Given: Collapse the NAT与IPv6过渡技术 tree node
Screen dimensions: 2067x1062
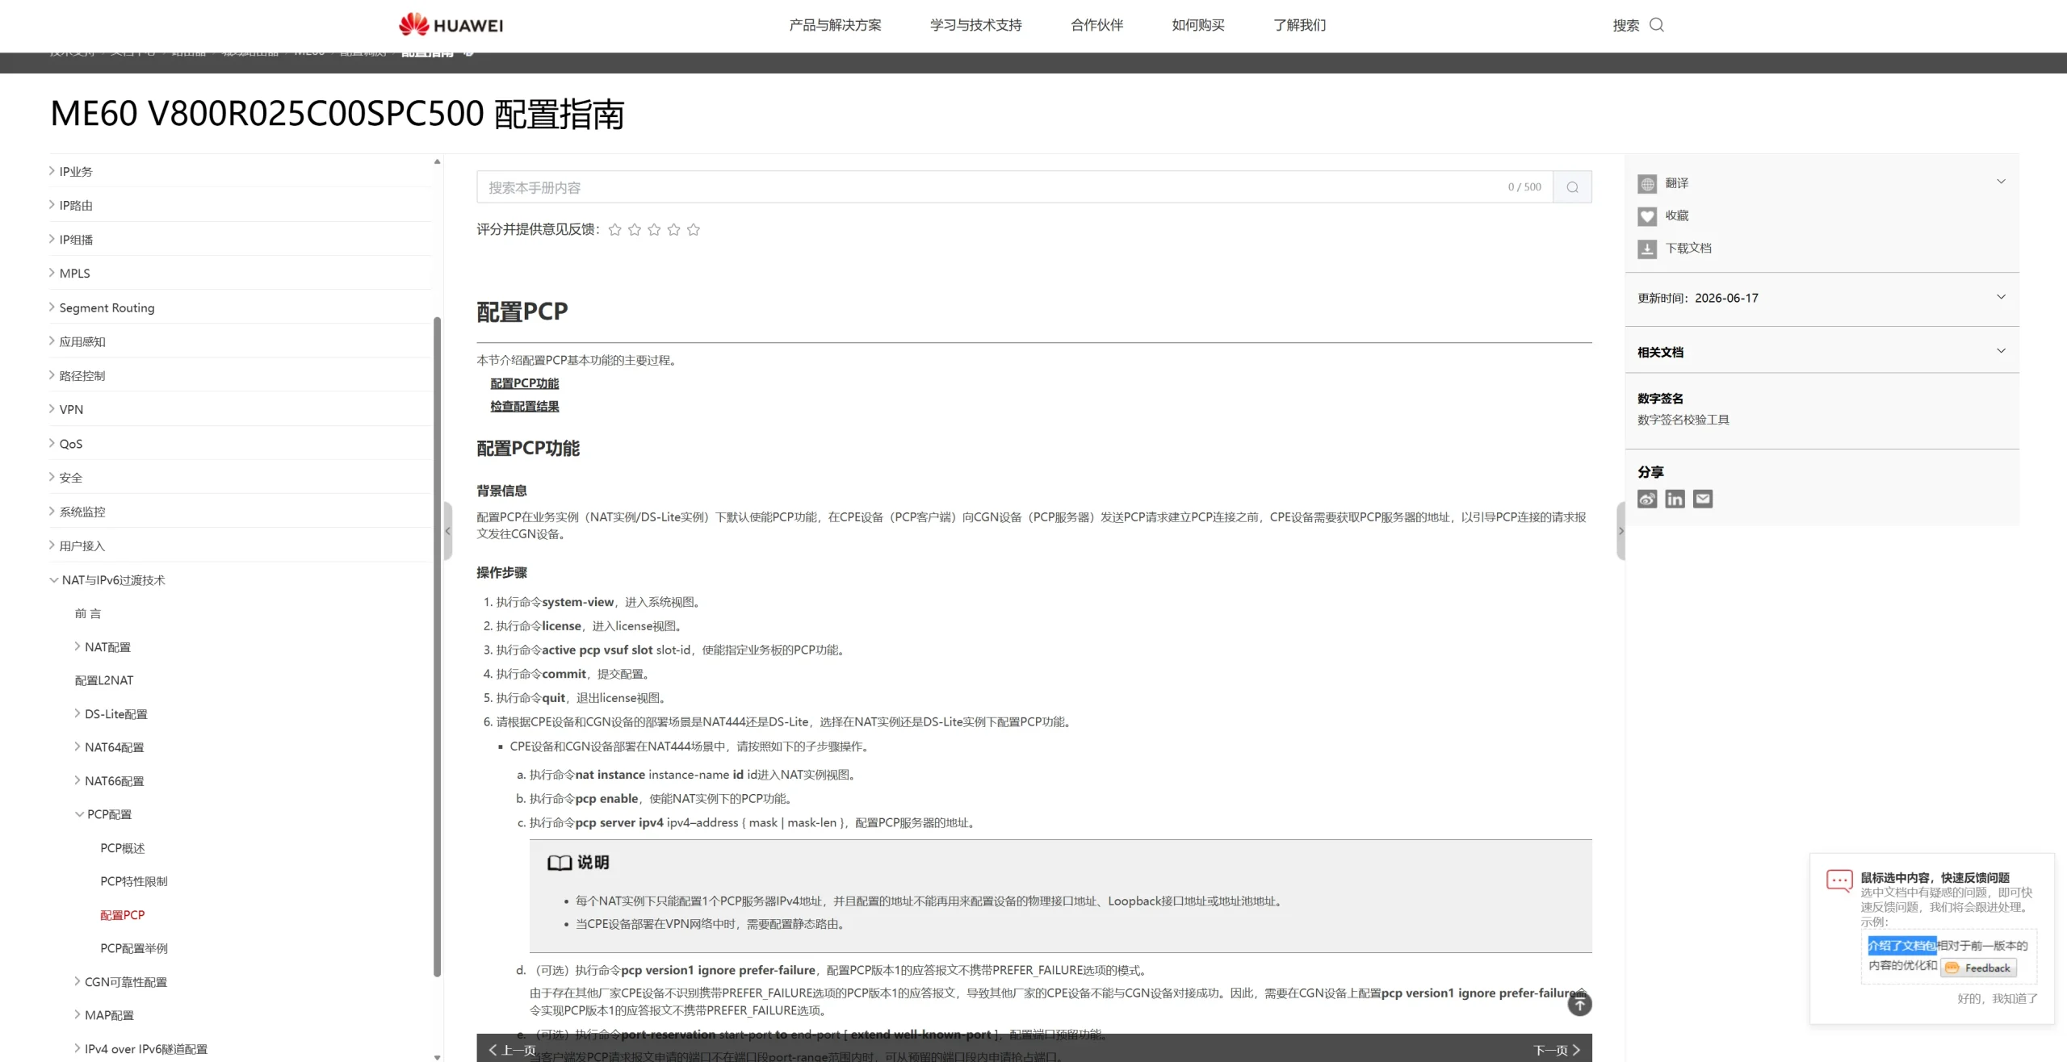Looking at the screenshot, I should pos(53,580).
